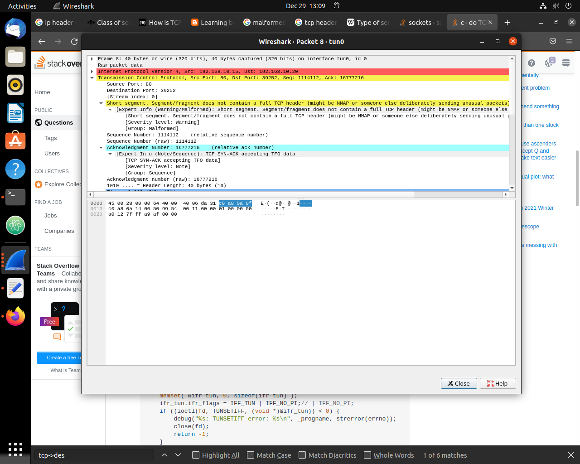Image resolution: width=580 pixels, height=464 pixels.
Task: Switch to the 'Class of se' tab
Action: (x=109, y=22)
